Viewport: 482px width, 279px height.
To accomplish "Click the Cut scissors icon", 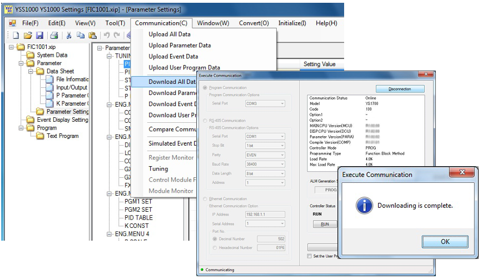I will (x=69, y=35).
